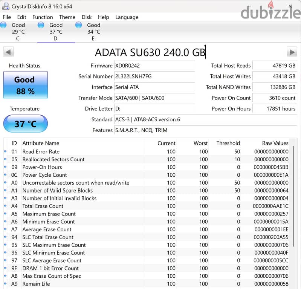This screenshot has width=301, height=289.
Task: Click the status dot for Reallocated Sectors Count
Action: pos(5,159)
